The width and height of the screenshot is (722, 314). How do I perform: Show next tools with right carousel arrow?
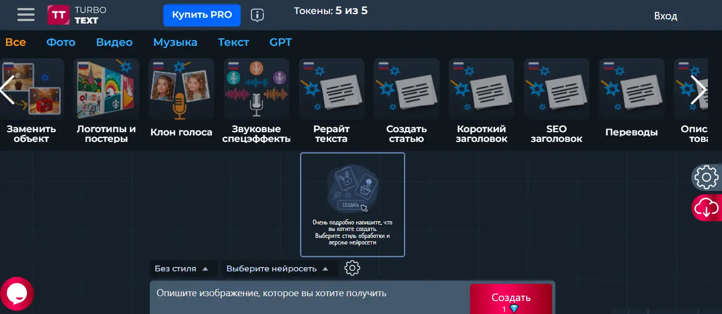coord(698,90)
